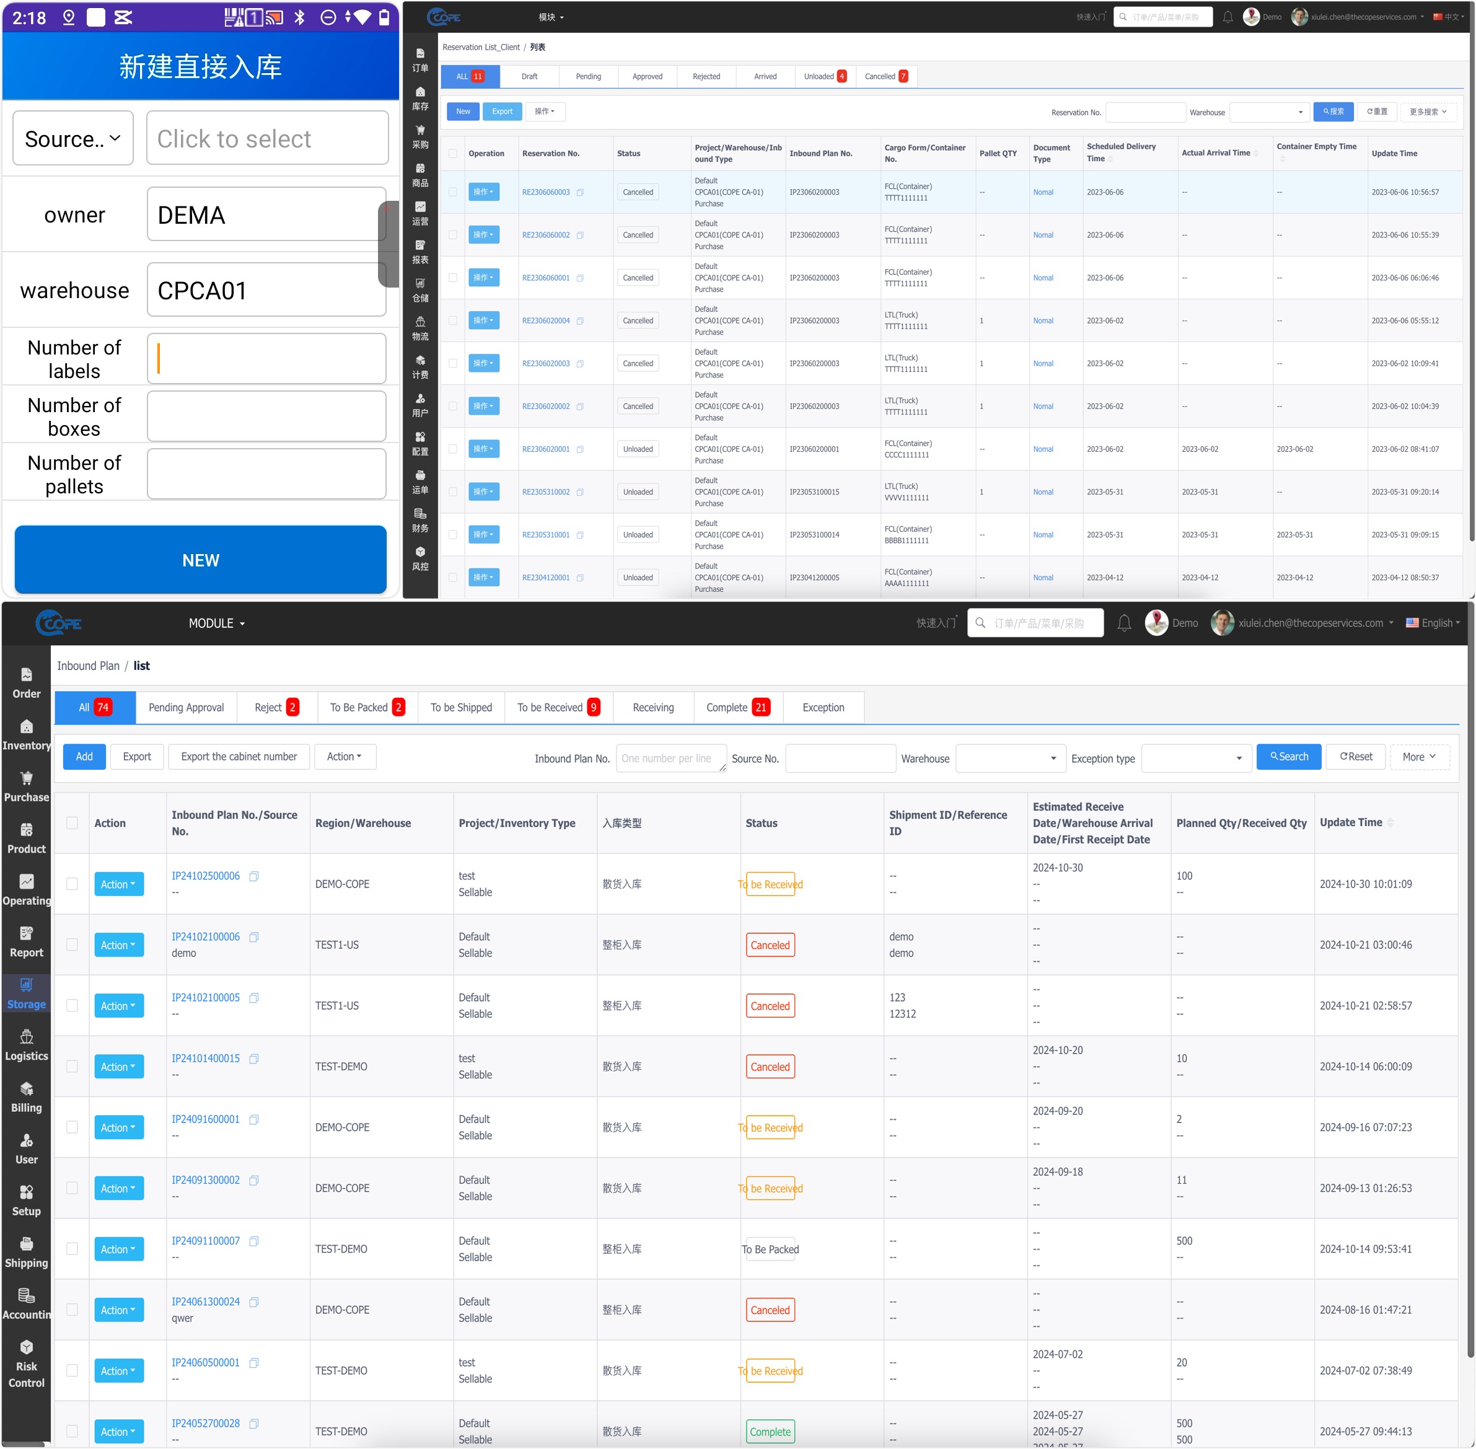
Task: Click the notification bell in English header
Action: coord(1124,623)
